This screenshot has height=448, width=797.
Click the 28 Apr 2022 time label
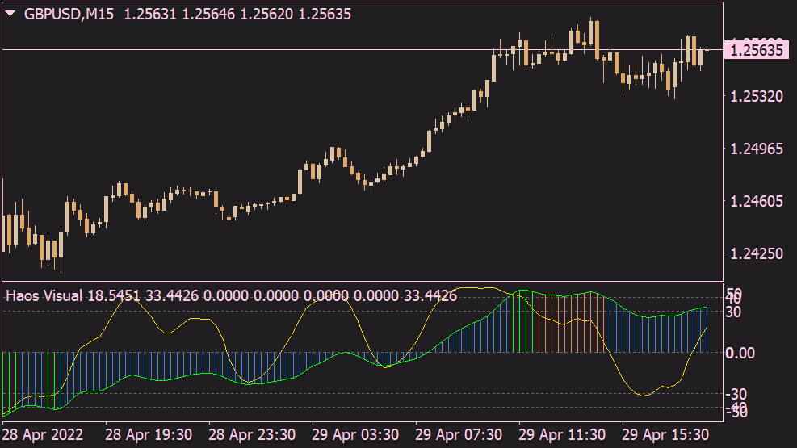click(43, 435)
